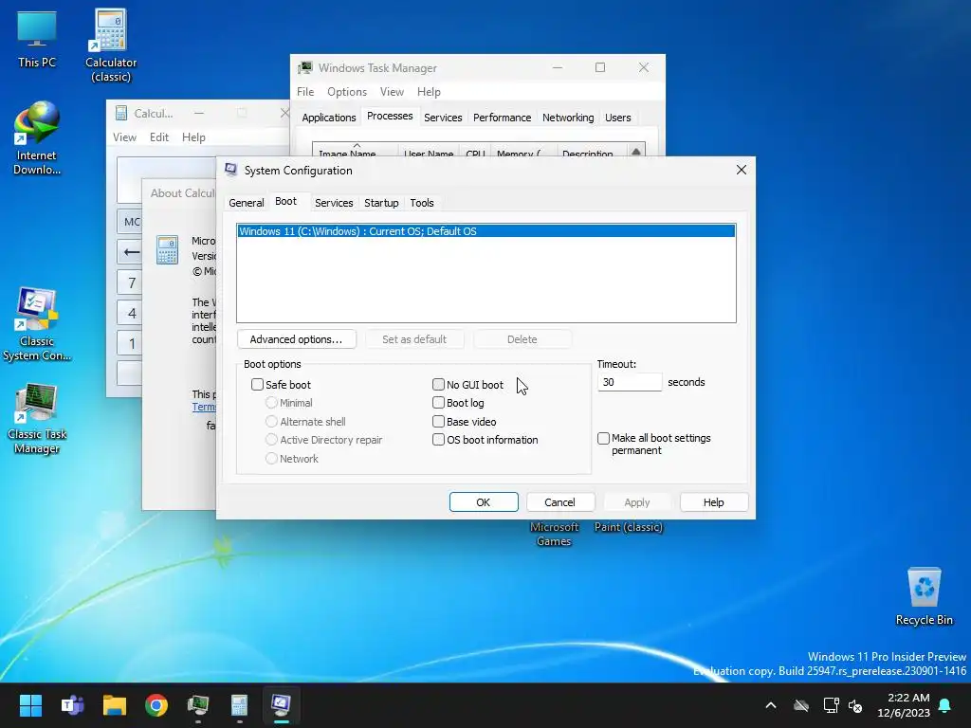Screen dimensions: 971x728
Task: Open Task Manager Users tab
Action: click(617, 118)
